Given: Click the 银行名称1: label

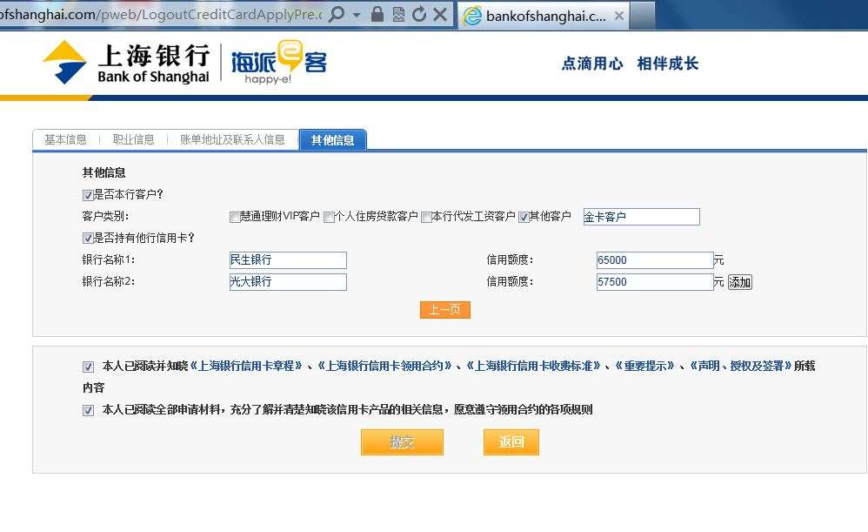Looking at the screenshot, I should pyautogui.click(x=109, y=259).
